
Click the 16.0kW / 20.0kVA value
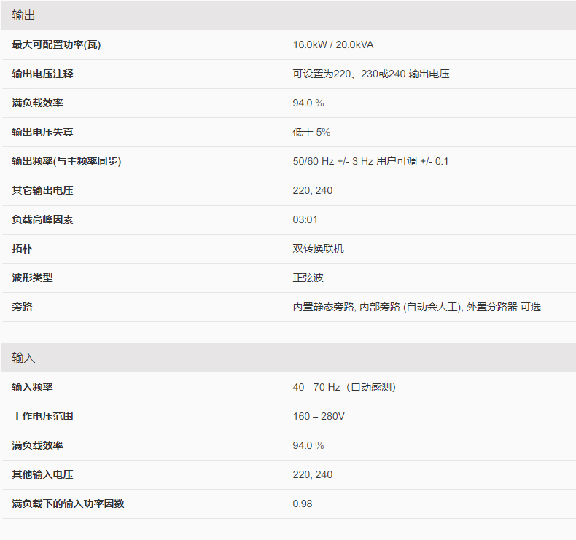pos(333,44)
